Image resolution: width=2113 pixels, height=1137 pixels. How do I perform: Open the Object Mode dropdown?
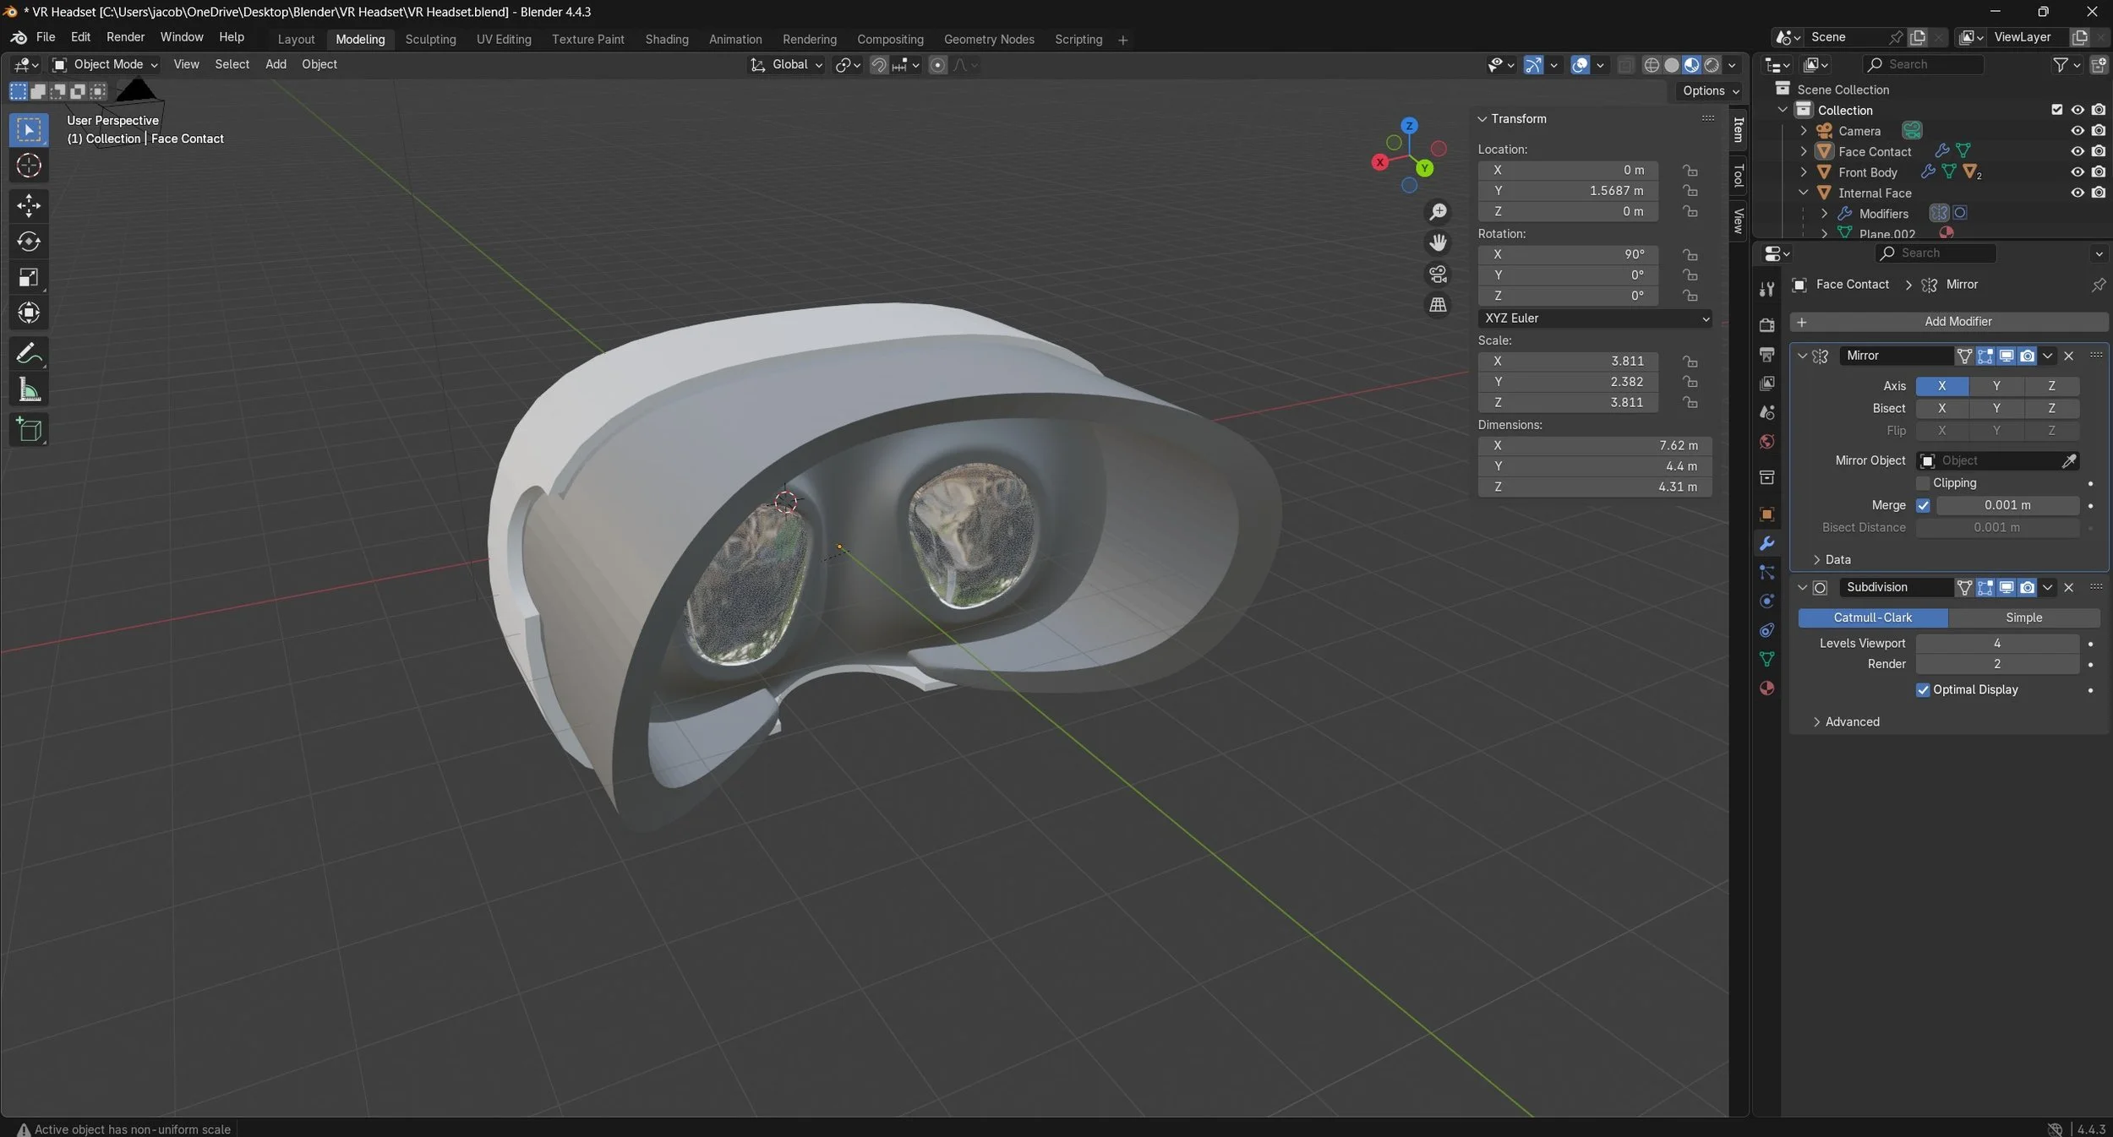[106, 64]
